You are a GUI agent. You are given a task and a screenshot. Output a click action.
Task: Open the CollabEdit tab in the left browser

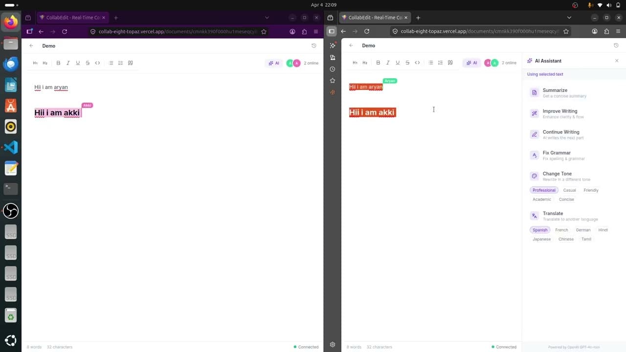(x=72, y=18)
